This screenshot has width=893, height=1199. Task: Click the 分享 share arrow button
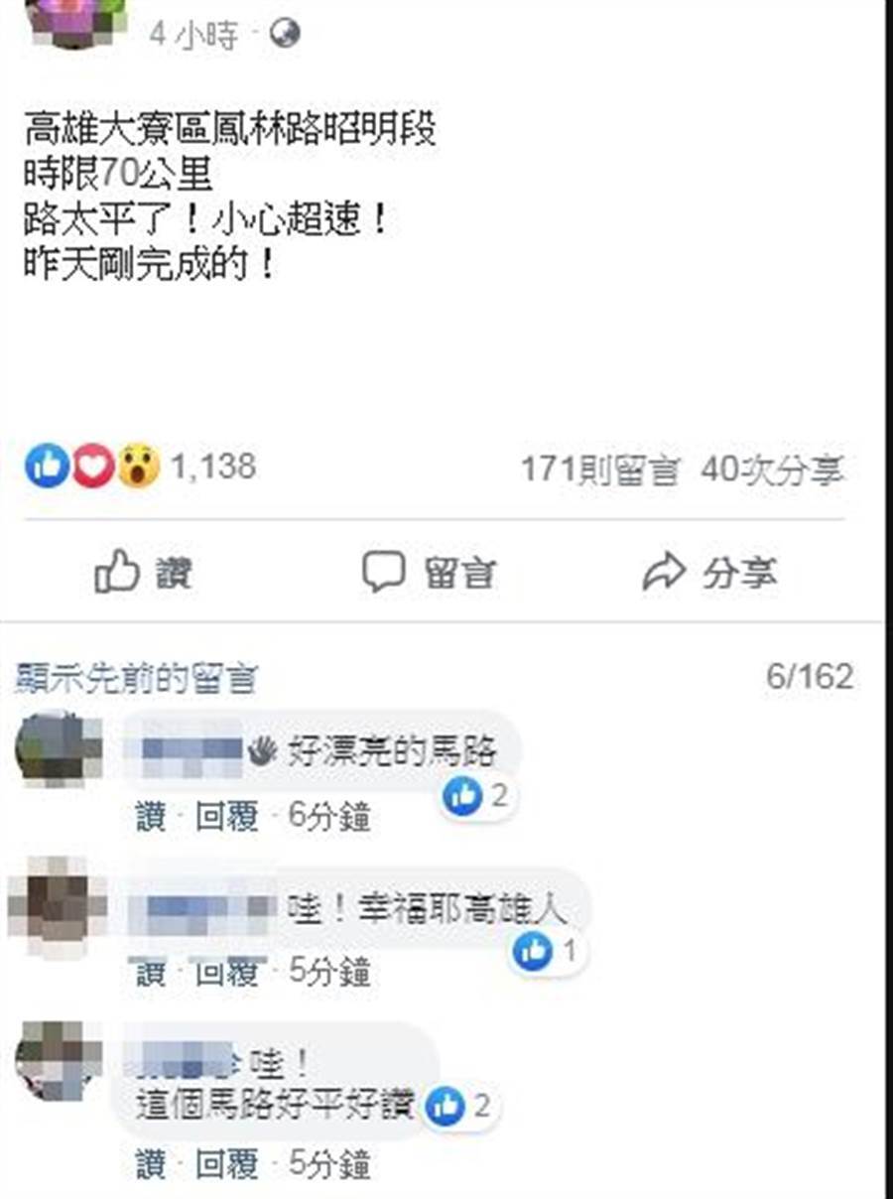click(x=709, y=573)
